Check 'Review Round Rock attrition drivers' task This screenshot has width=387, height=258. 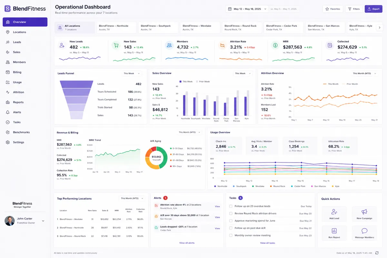(231, 213)
